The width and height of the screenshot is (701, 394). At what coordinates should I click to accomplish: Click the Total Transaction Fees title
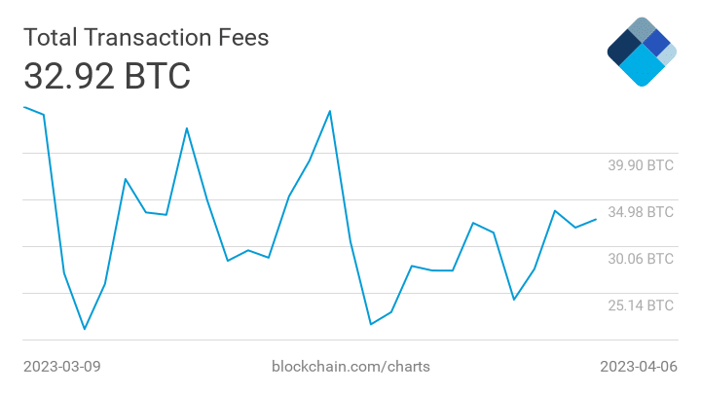tap(146, 37)
